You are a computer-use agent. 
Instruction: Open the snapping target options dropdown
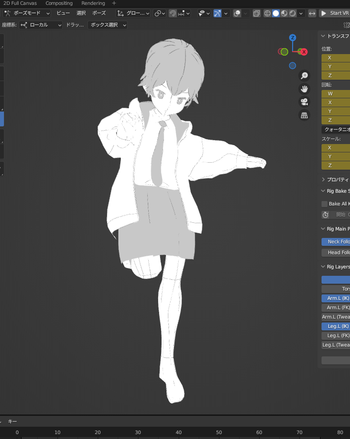[x=184, y=13]
